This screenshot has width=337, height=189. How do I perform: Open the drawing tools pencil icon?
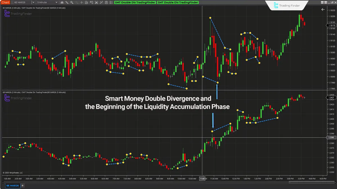67,3
